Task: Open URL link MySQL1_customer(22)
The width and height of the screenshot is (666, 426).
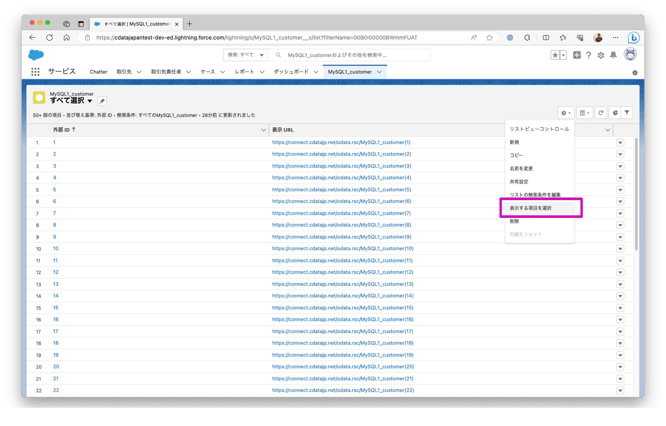Action: pos(343,390)
